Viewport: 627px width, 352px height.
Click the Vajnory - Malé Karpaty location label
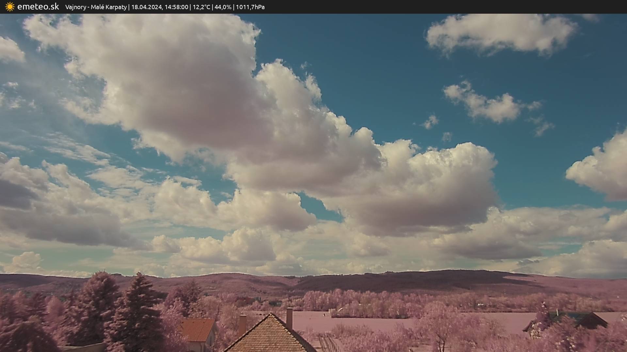coord(96,7)
